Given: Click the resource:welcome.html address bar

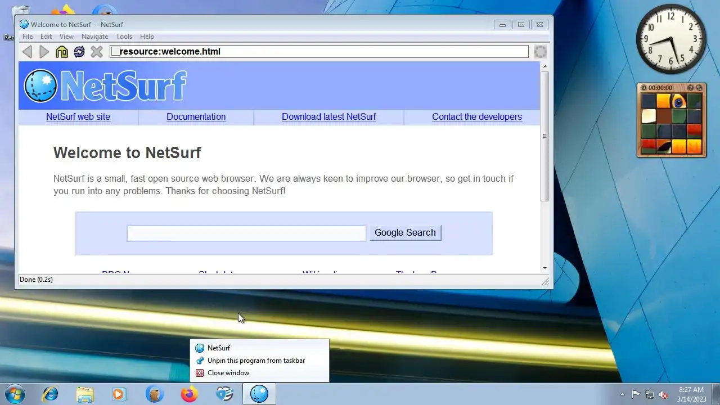Looking at the screenshot, I should tap(319, 52).
